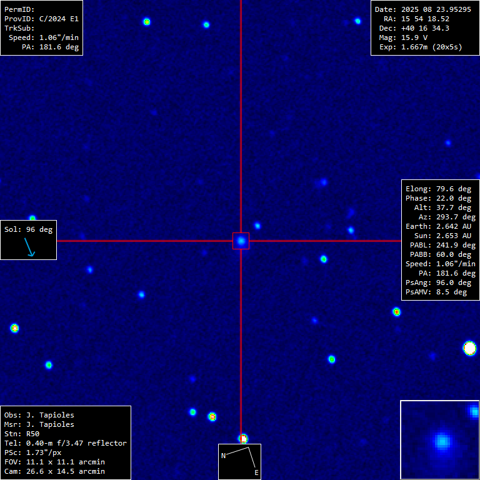Select the 'PsAMV: 8.5 deg' line
Image resolution: width=480 pixels, height=480 pixels.
click(436, 292)
